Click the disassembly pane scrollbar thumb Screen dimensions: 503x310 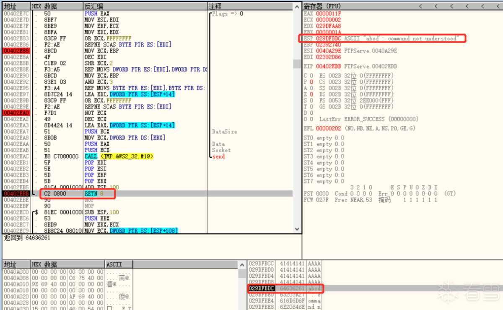(297, 64)
